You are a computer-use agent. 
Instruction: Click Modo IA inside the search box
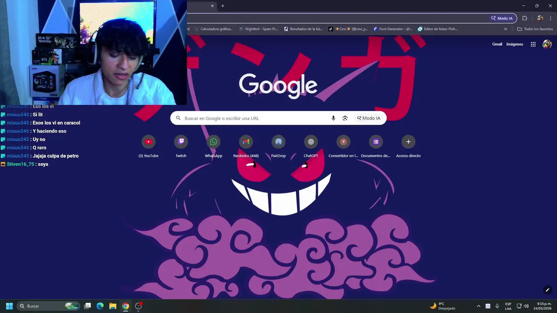point(369,118)
